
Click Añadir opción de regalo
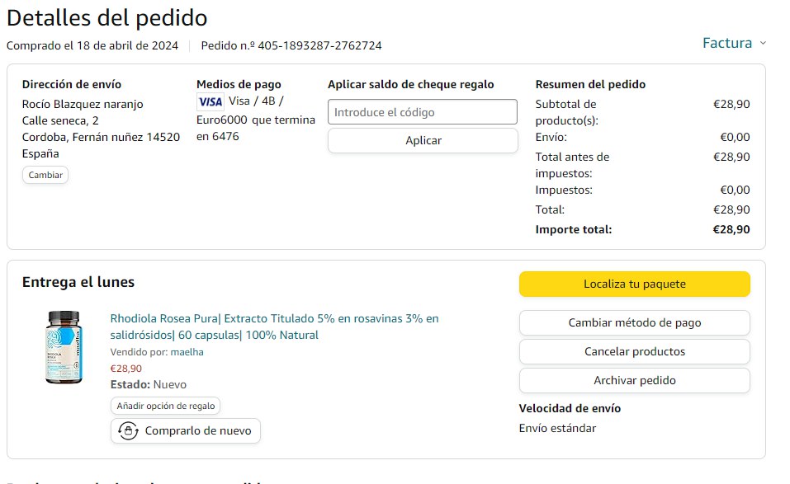[x=165, y=406]
